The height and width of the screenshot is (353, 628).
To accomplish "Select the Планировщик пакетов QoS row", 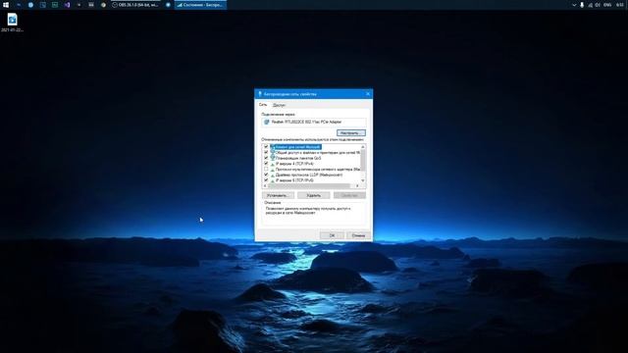I will coord(298,158).
